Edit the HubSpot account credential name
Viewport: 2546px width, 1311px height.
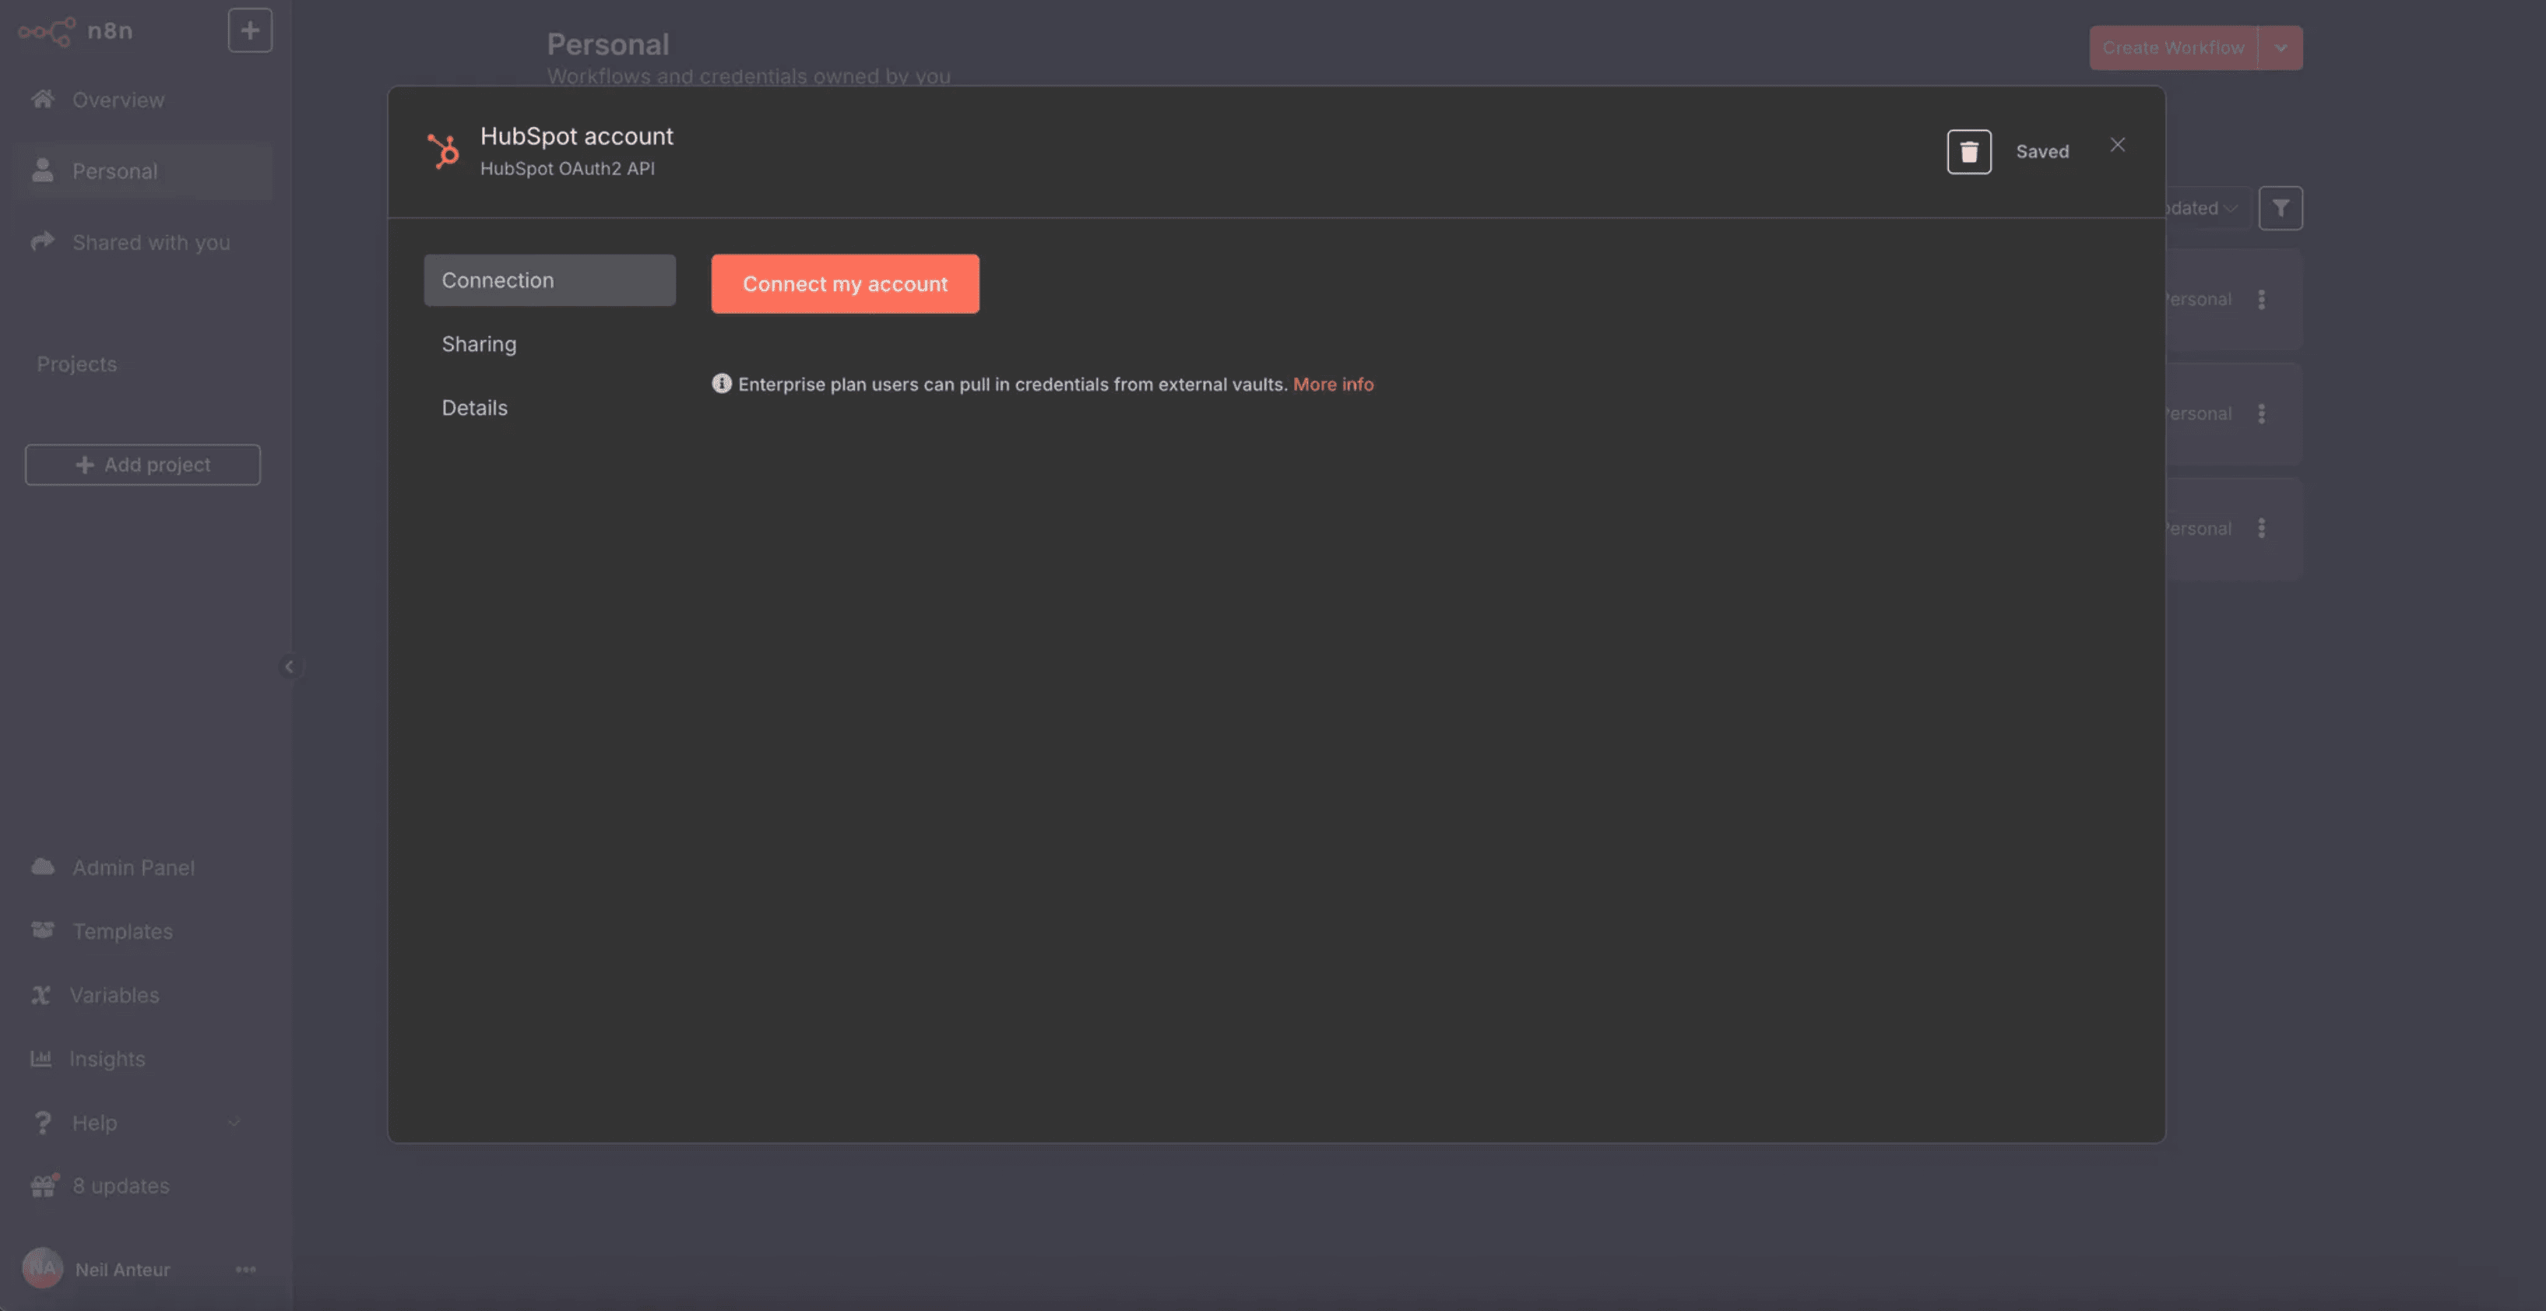pos(576,136)
